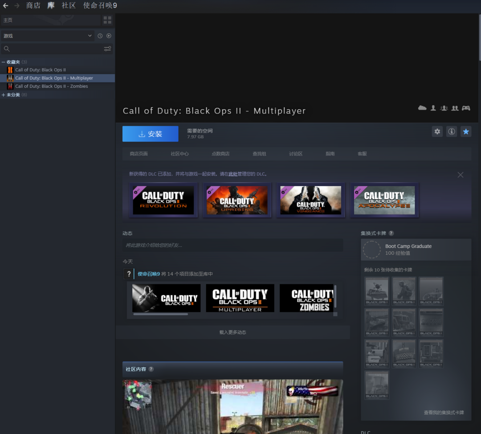Click controller support feature icon

[466, 108]
